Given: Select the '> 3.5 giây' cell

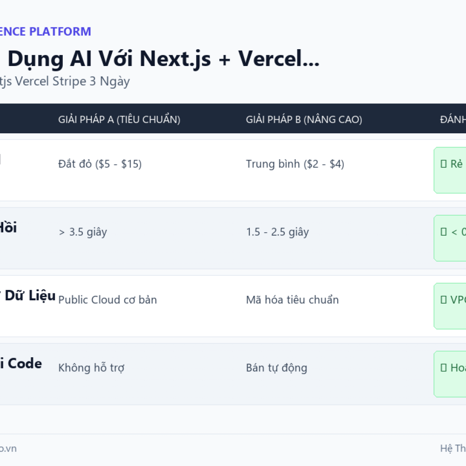Looking at the screenshot, I should 83,232.
